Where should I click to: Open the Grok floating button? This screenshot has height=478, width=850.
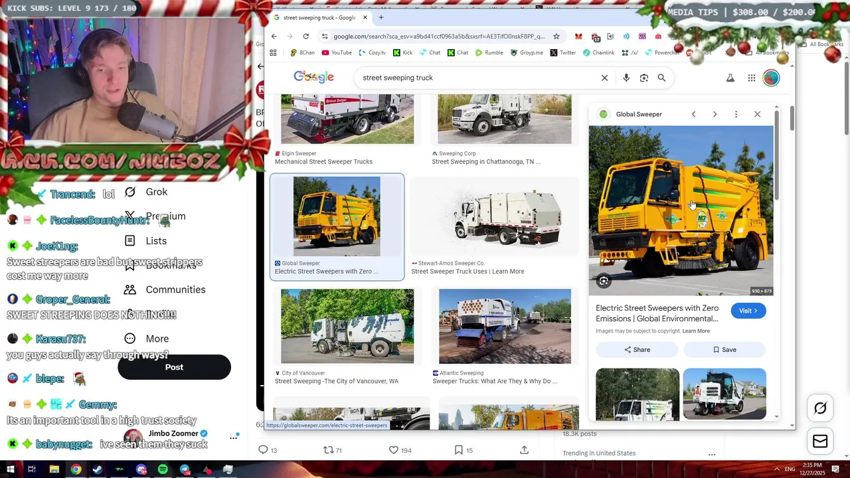pos(820,409)
